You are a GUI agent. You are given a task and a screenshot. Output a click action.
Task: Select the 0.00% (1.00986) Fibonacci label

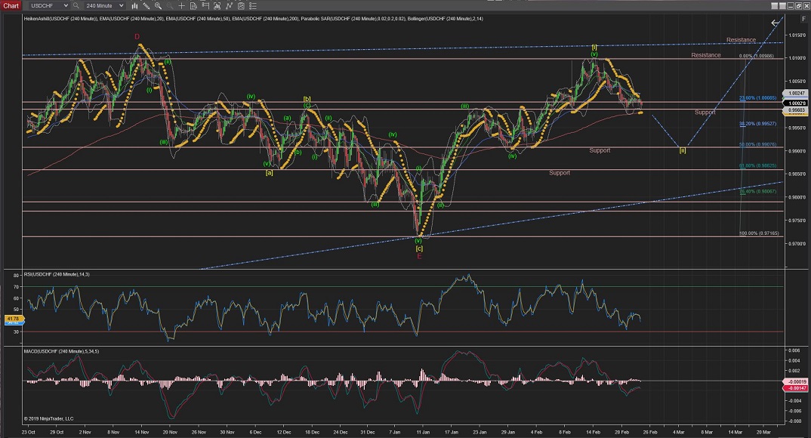point(757,56)
